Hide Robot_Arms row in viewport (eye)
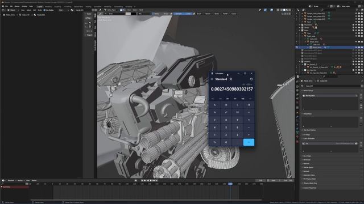 coord(356,48)
